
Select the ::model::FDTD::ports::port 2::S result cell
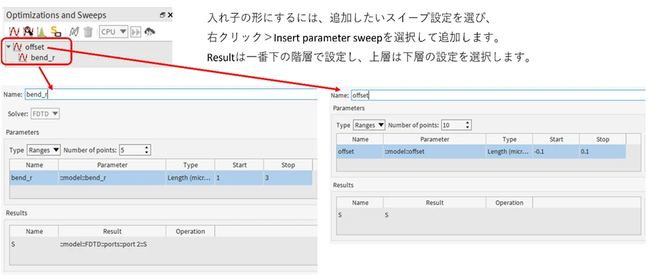(x=112, y=244)
